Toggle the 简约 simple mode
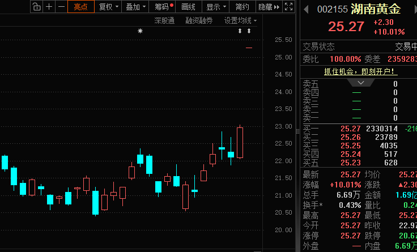 (x=242, y=7)
